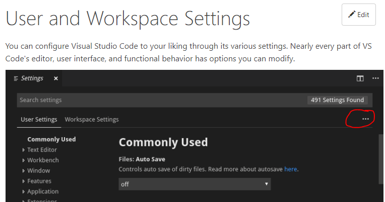The image size is (385, 202).
Task: Select Commonly Used in settings tree
Action: pyautogui.click(x=51, y=139)
